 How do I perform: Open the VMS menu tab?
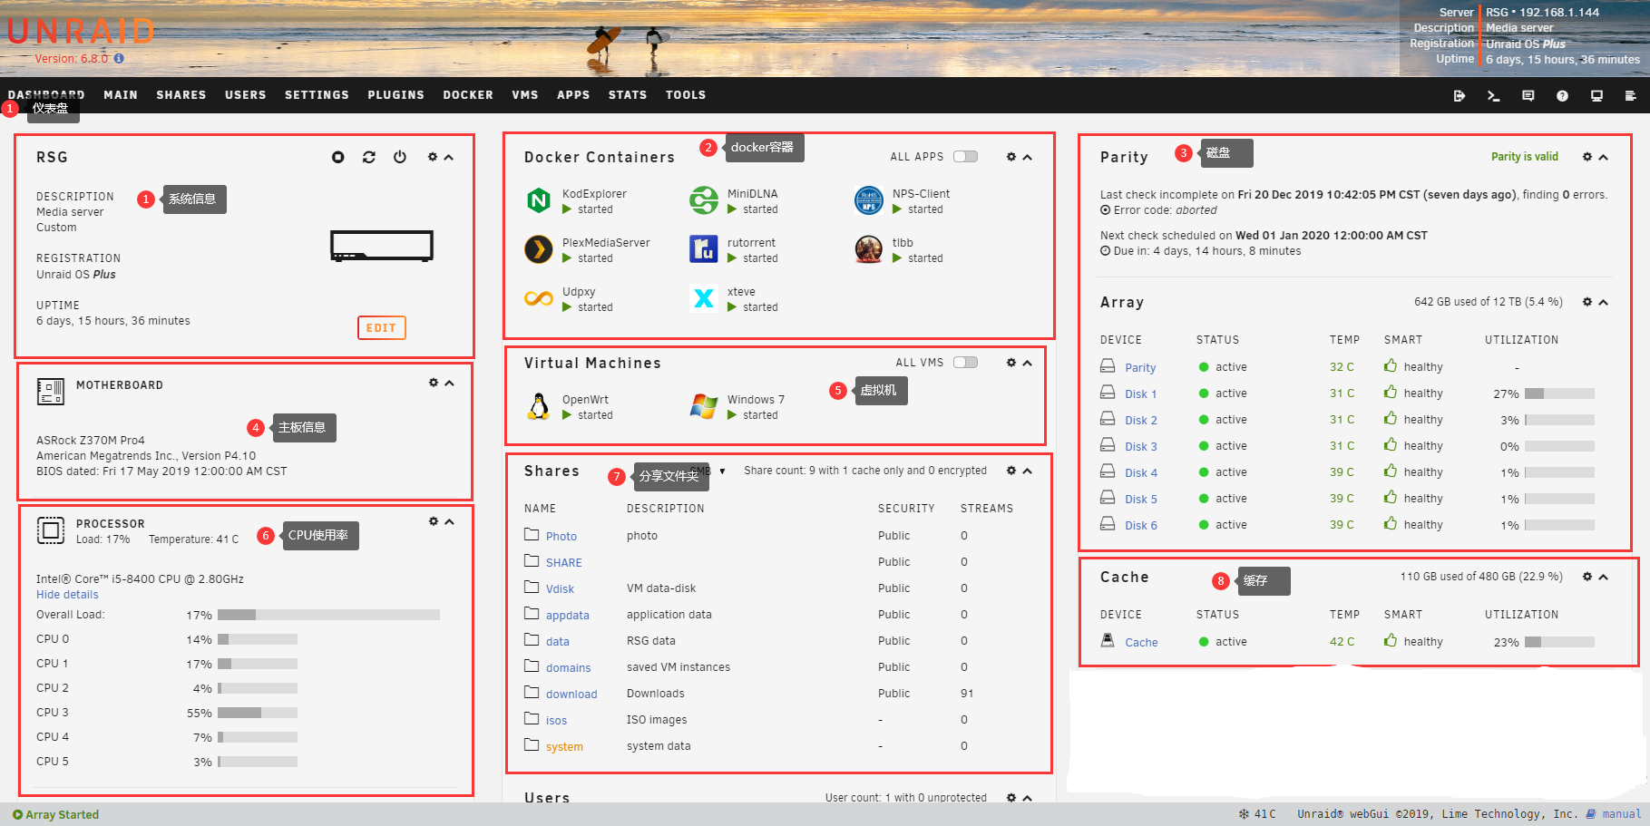click(x=525, y=95)
